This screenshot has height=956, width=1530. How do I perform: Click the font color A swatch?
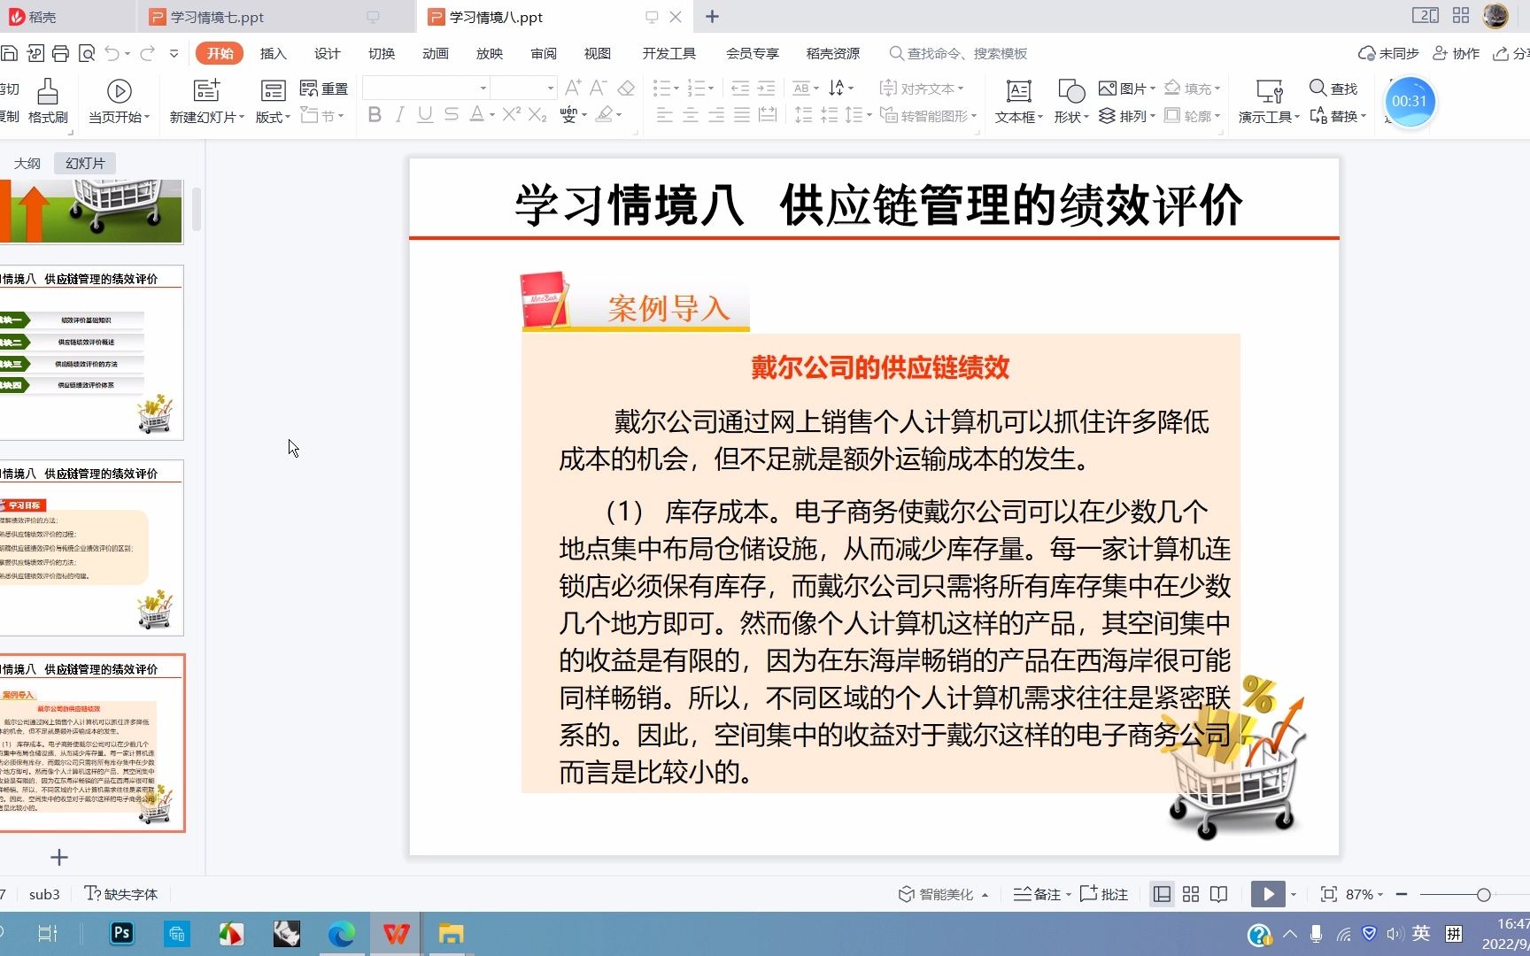click(x=476, y=114)
